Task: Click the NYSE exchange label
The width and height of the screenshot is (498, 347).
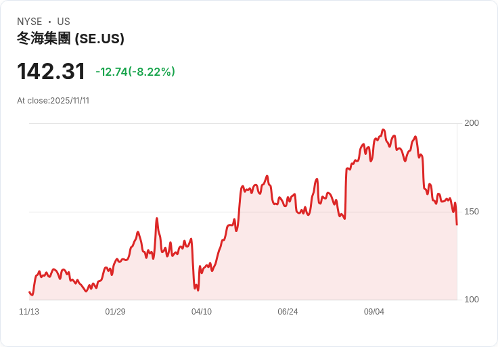Action: (x=29, y=22)
